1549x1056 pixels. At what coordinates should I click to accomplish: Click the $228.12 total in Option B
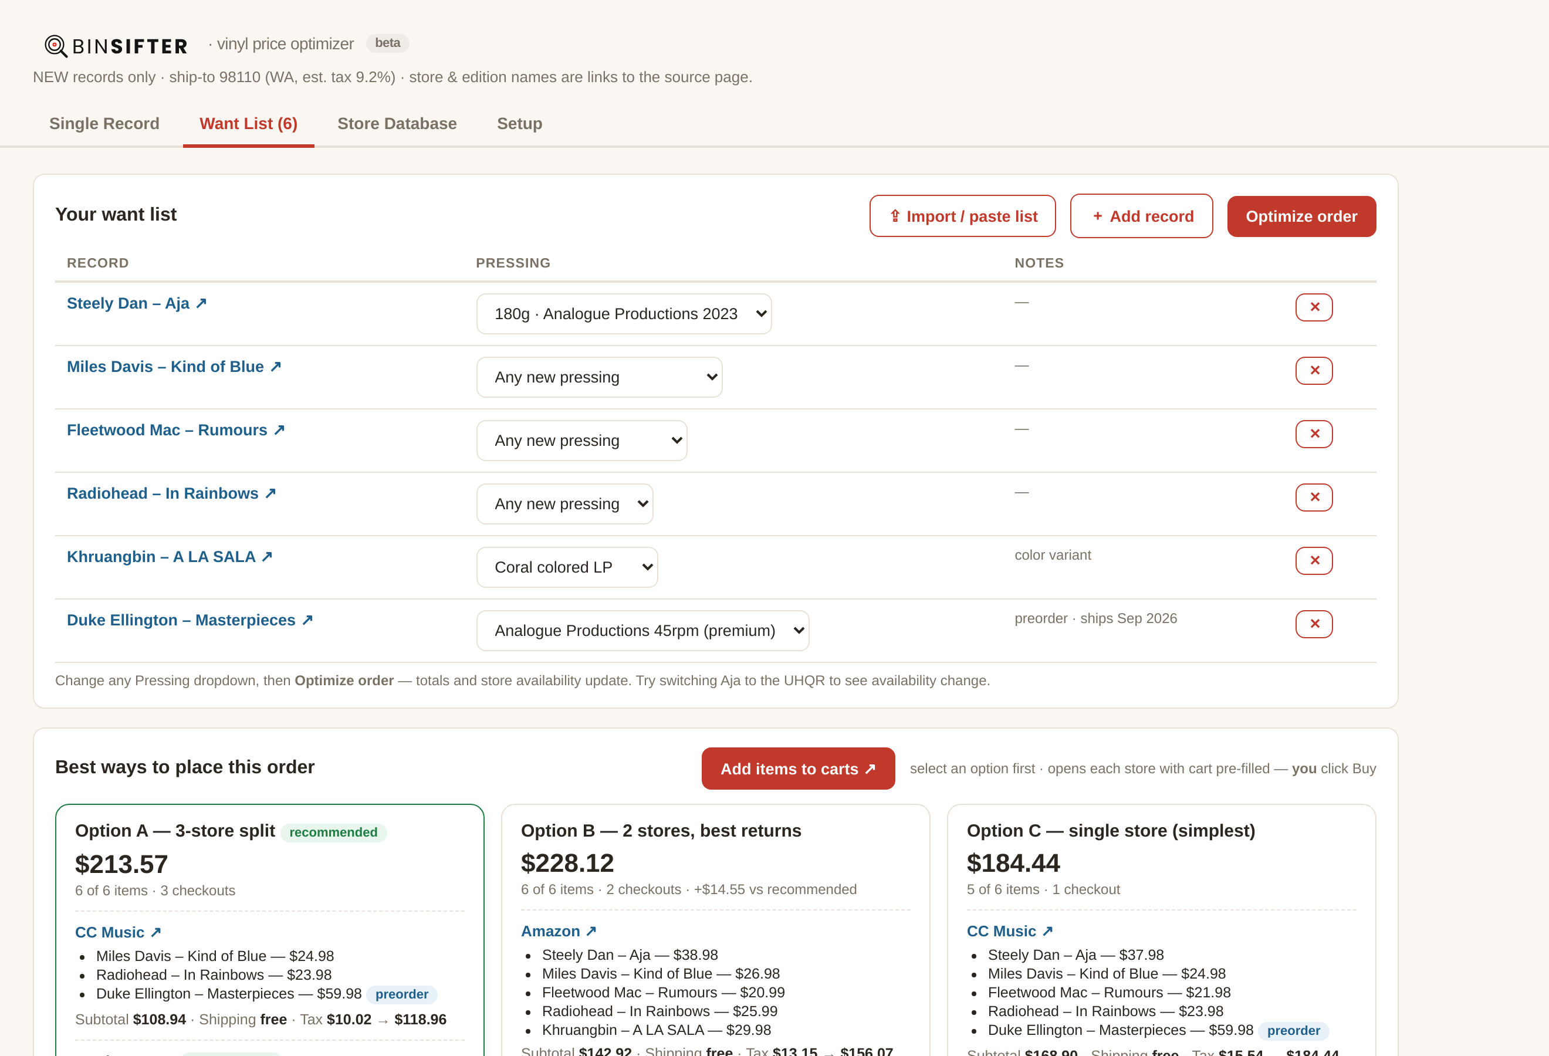coord(567,863)
